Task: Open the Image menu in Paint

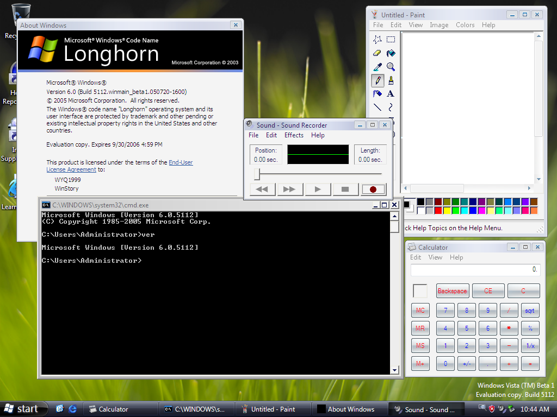Action: tap(439, 25)
